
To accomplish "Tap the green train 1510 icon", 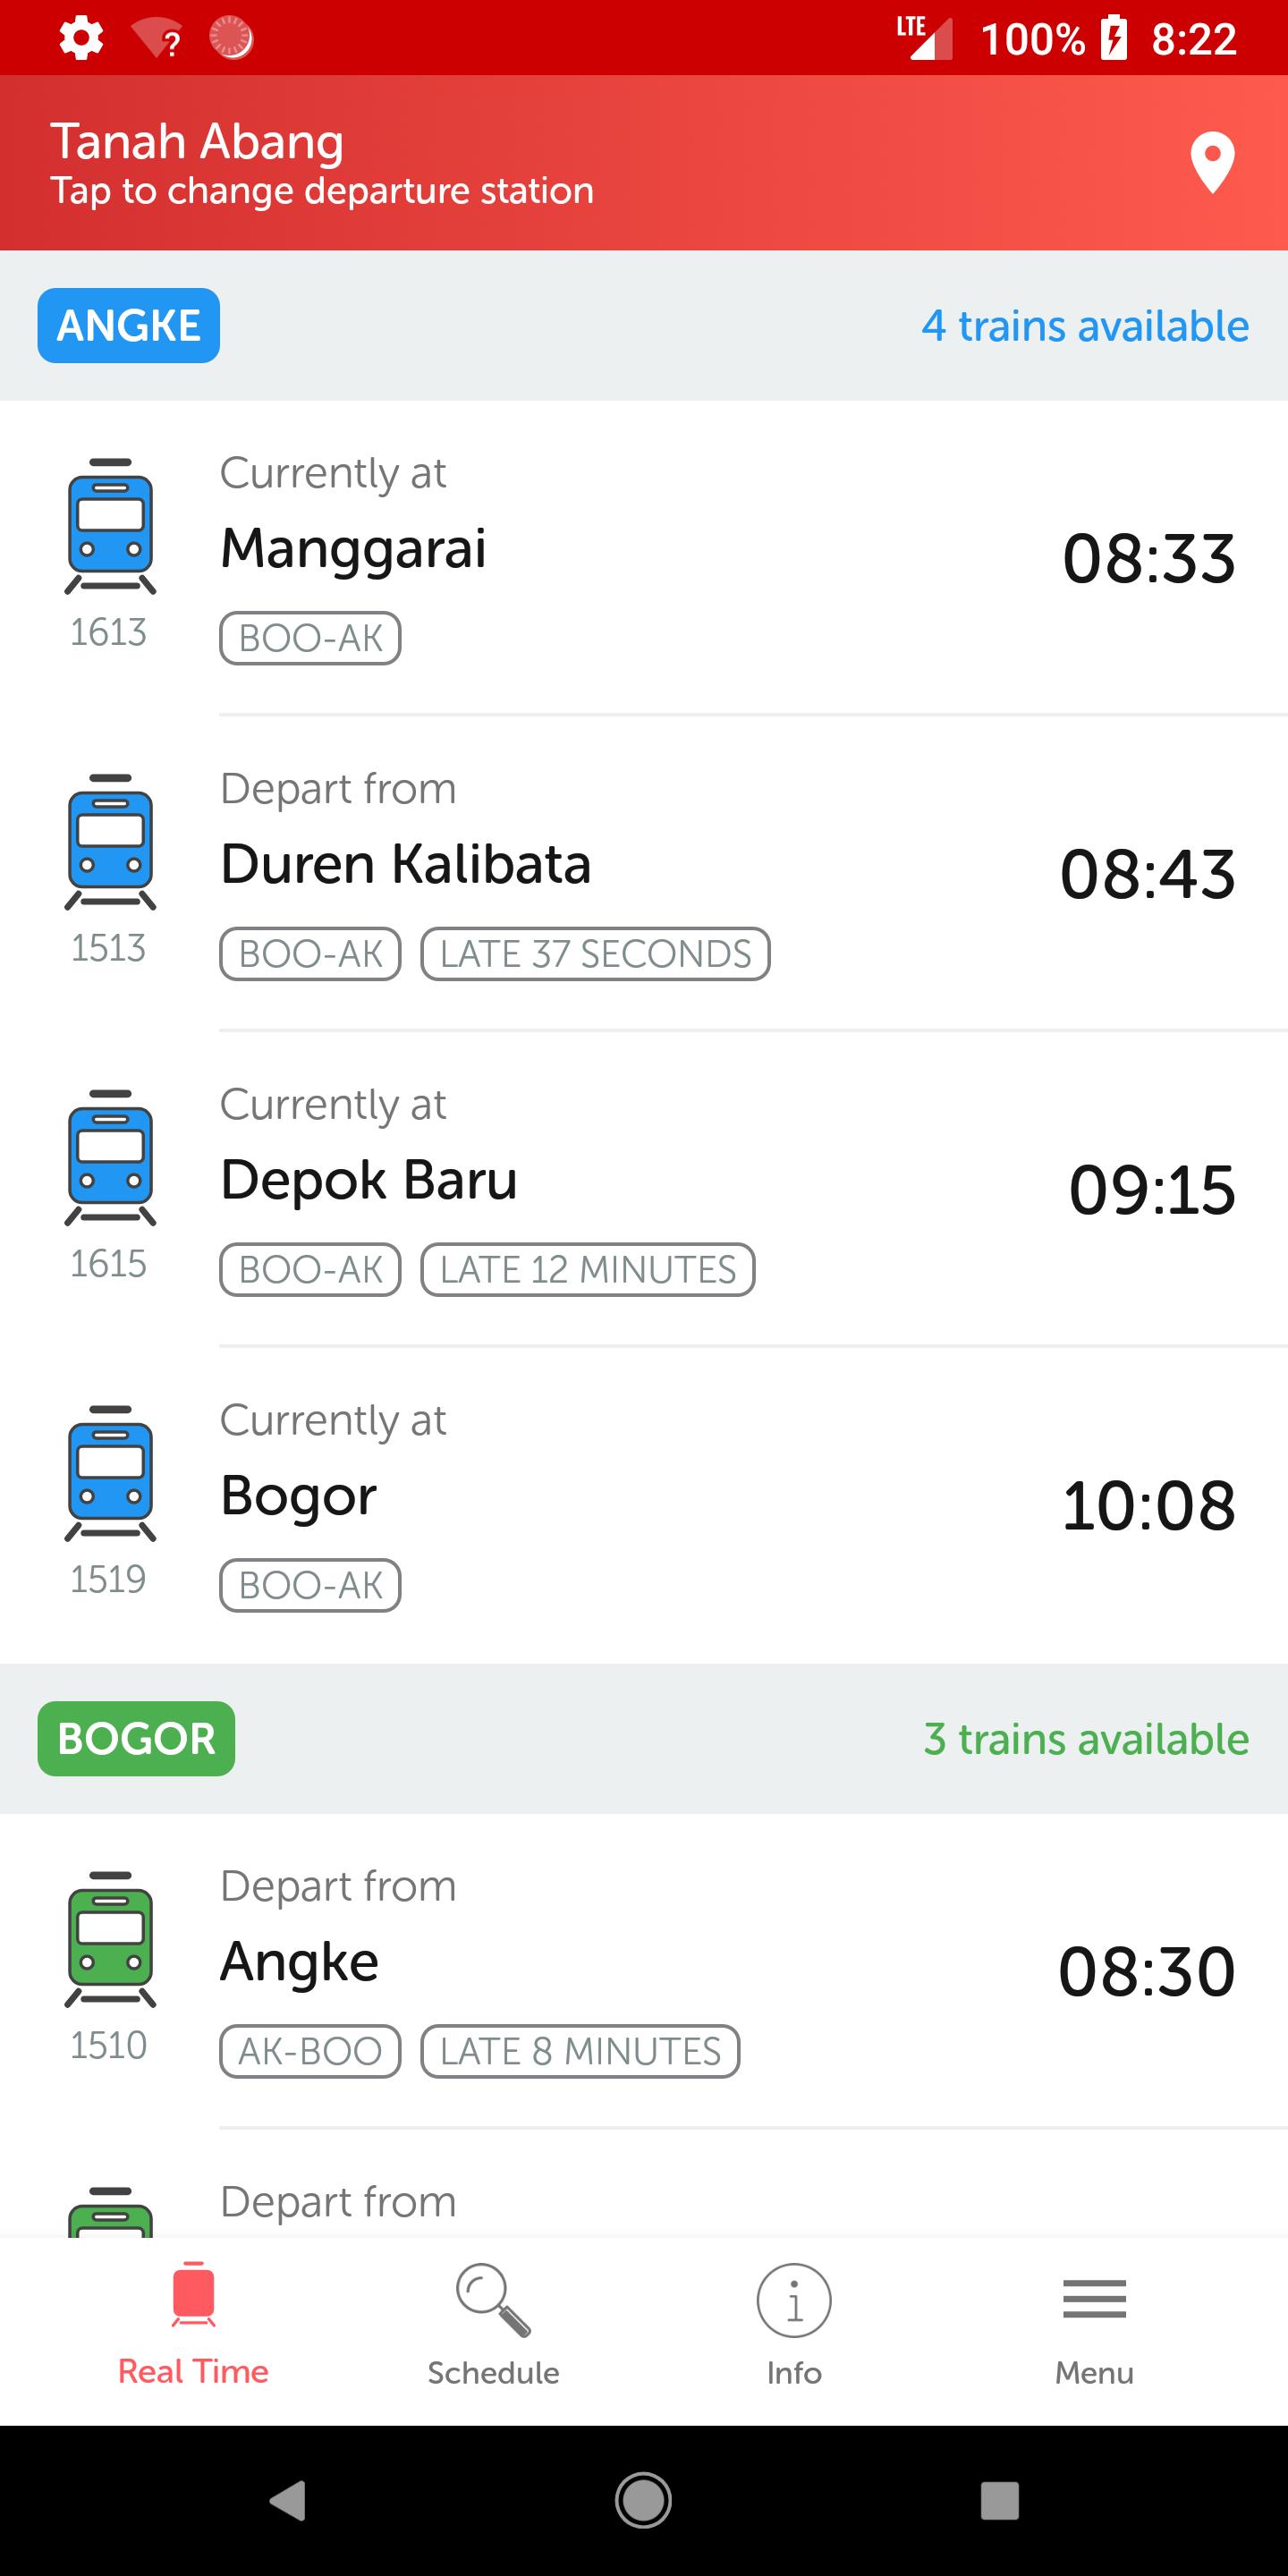I will 110,1939.
